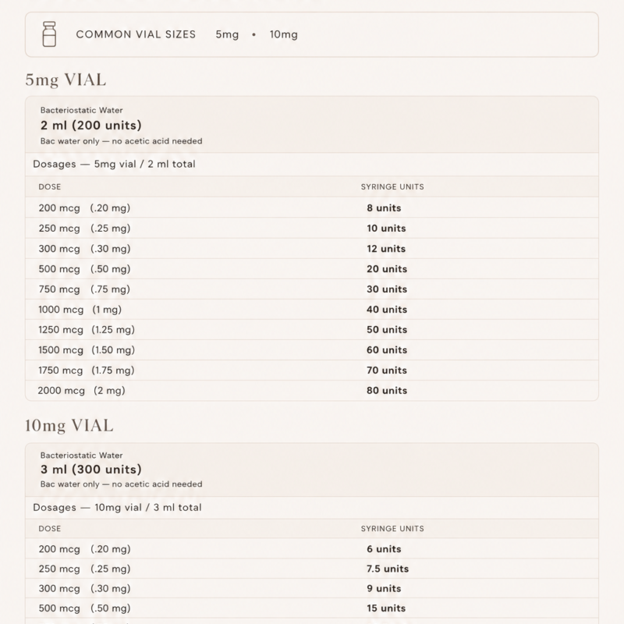Click the '1500 mcg (1.50 mg)' dose cell
The height and width of the screenshot is (624, 624).
coord(87,350)
